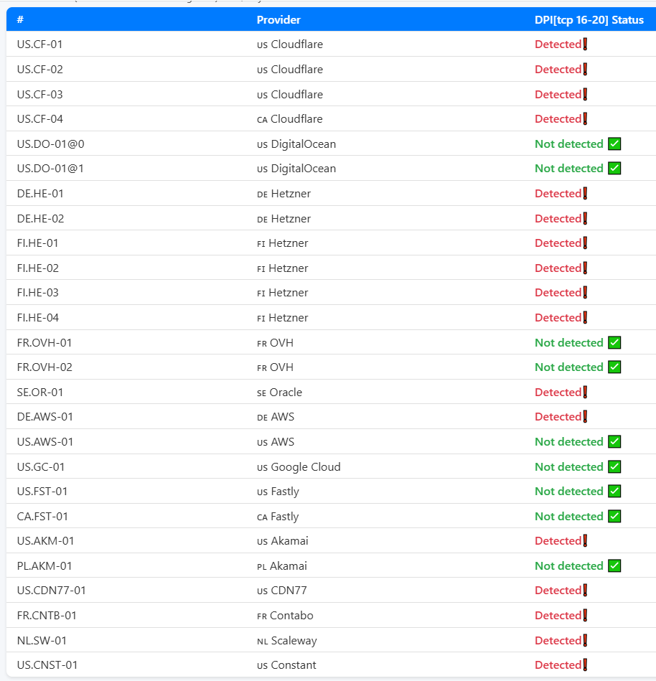The height and width of the screenshot is (681, 656).
Task: Click the green checkmark icon for US.DO-01@0
Action: coord(614,144)
